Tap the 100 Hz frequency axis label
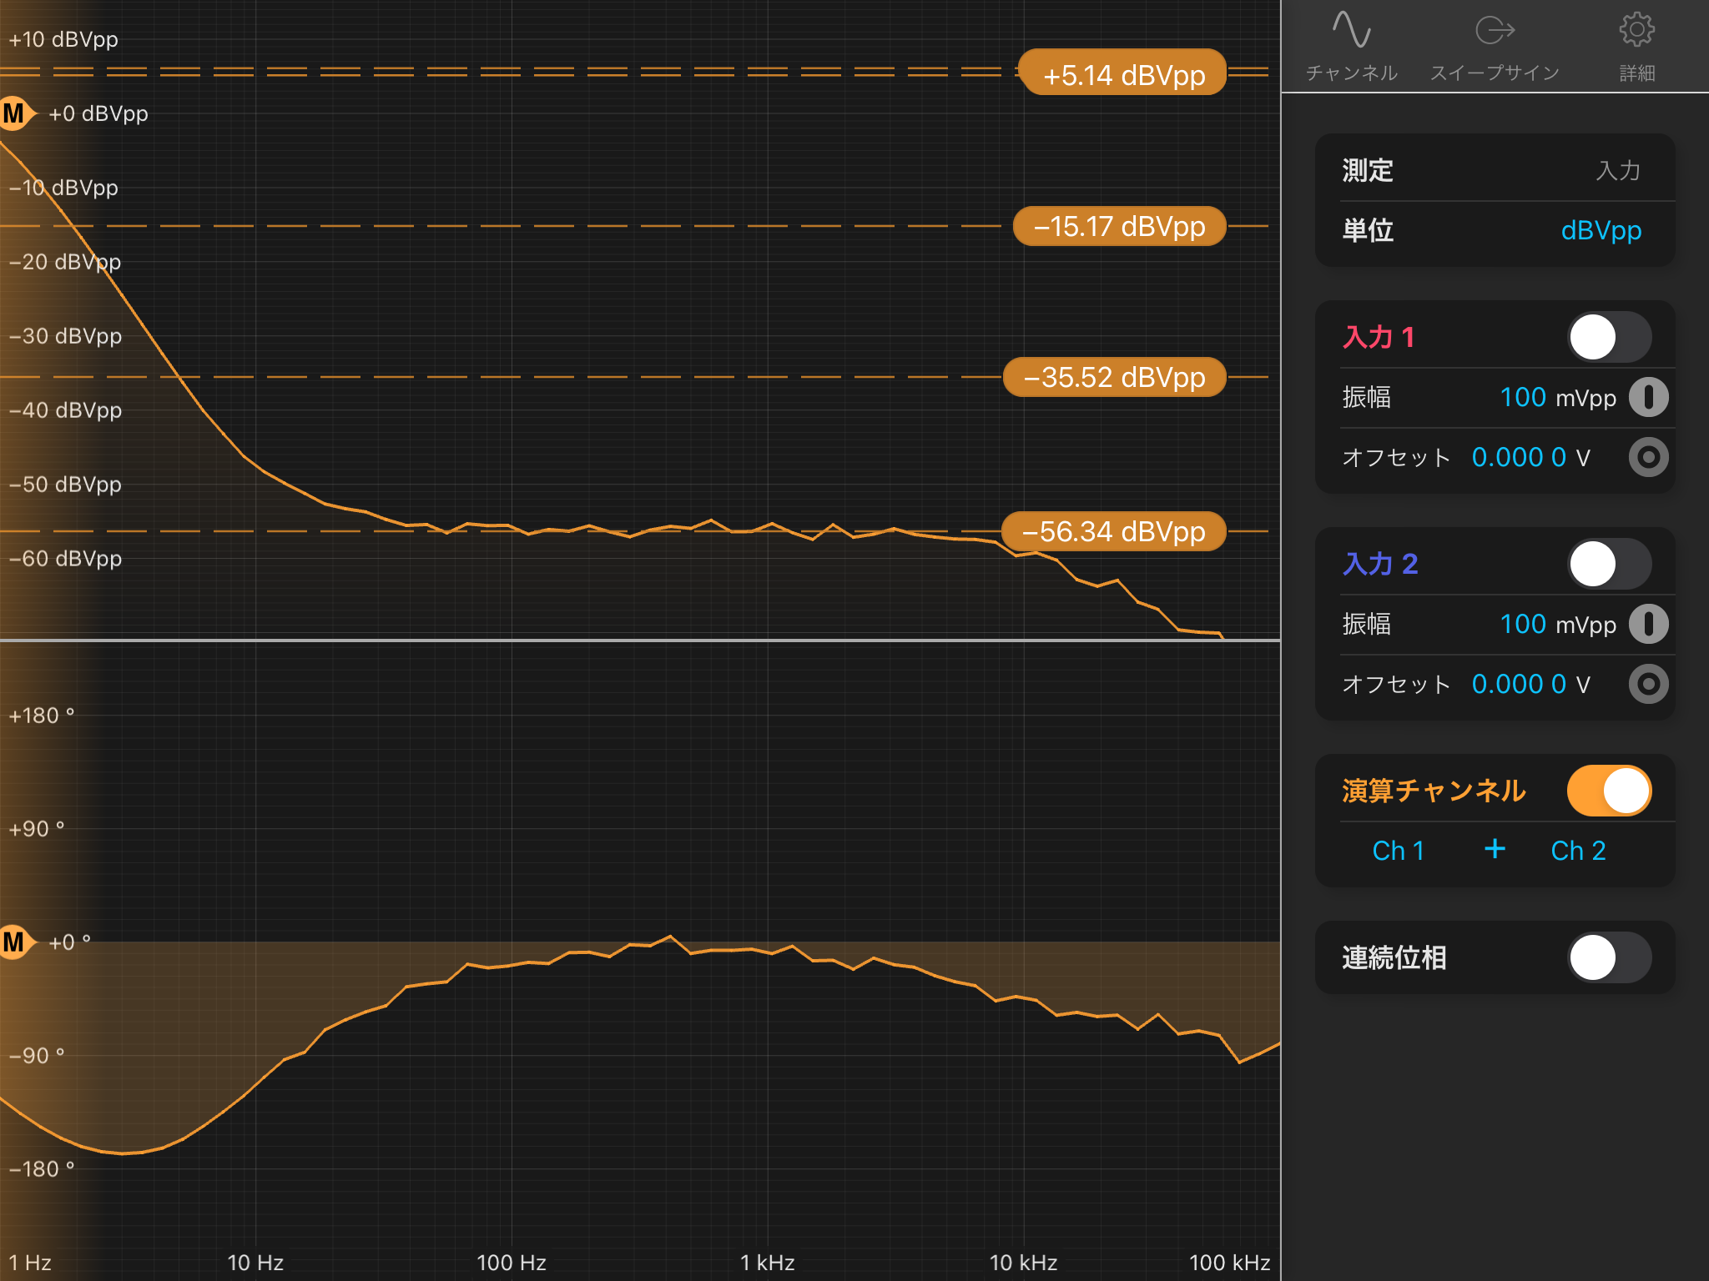 tap(511, 1263)
